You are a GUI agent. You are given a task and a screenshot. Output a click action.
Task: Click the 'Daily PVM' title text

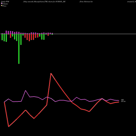pyautogui.click(x=5, y=2)
